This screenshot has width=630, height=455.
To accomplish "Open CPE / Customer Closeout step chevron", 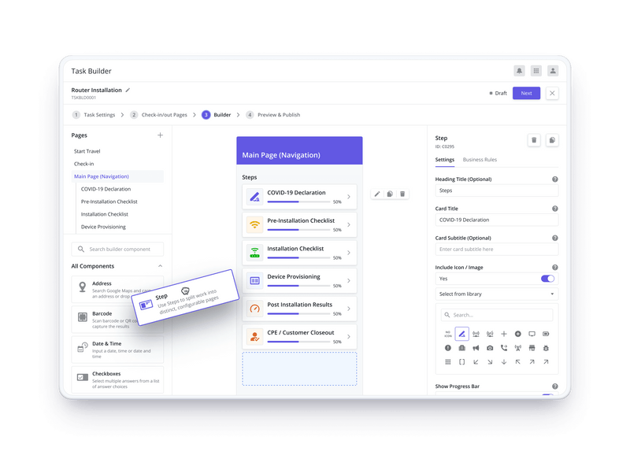I will pos(349,337).
